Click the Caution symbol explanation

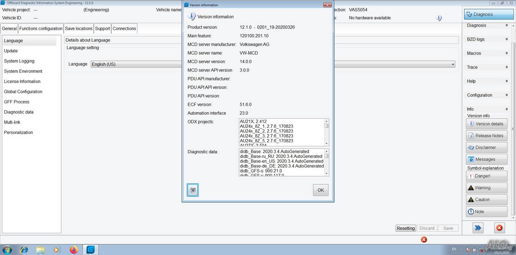487,199
